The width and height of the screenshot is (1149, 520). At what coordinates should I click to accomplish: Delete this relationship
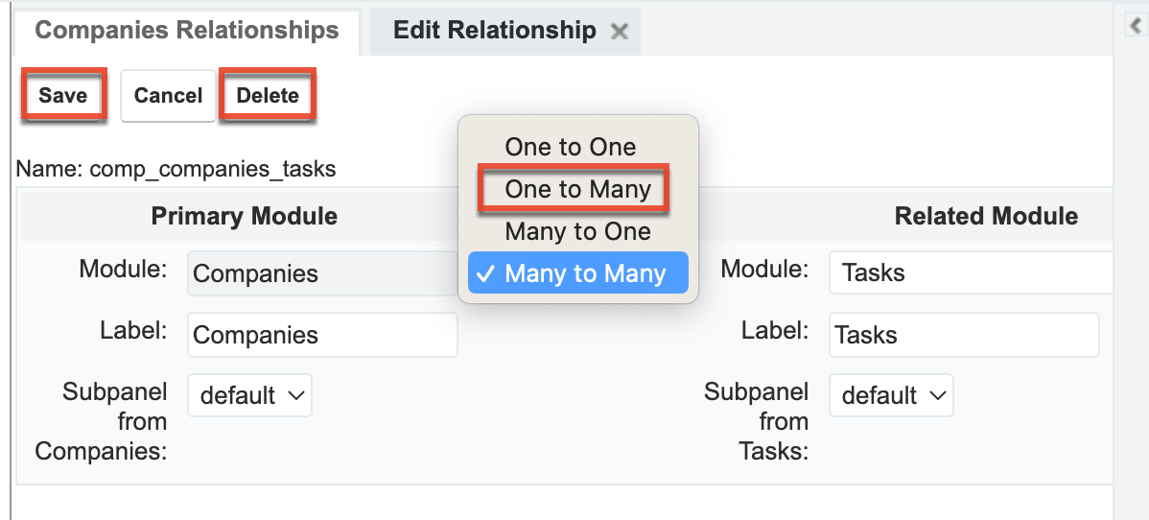click(x=268, y=95)
